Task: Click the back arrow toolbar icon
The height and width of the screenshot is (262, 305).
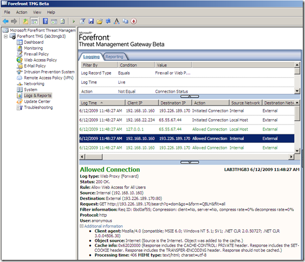Action: (x=5, y=21)
